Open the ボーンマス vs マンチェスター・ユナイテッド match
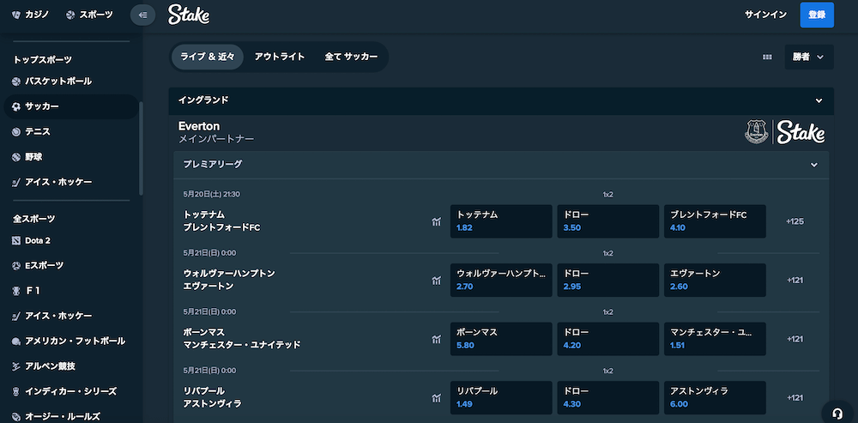The height and width of the screenshot is (423, 858). (x=242, y=338)
